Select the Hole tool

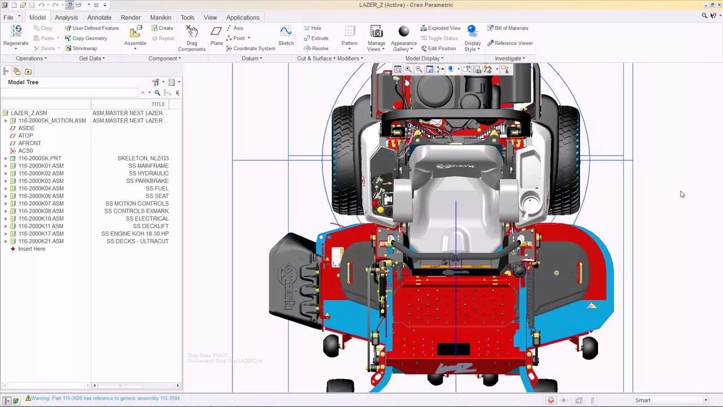(312, 28)
